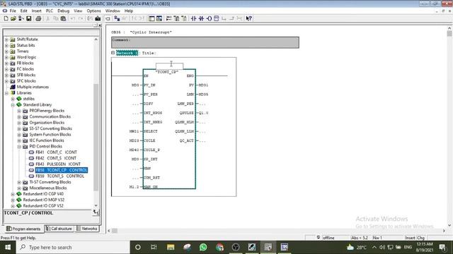Insert a normally closed contact
Screen dimensions: 453x254
201,18
